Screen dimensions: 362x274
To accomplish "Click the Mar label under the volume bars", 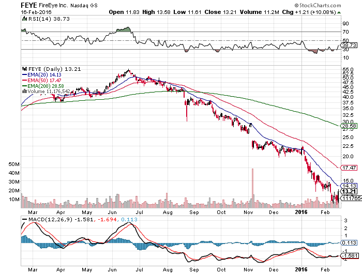I will click(x=33, y=212).
